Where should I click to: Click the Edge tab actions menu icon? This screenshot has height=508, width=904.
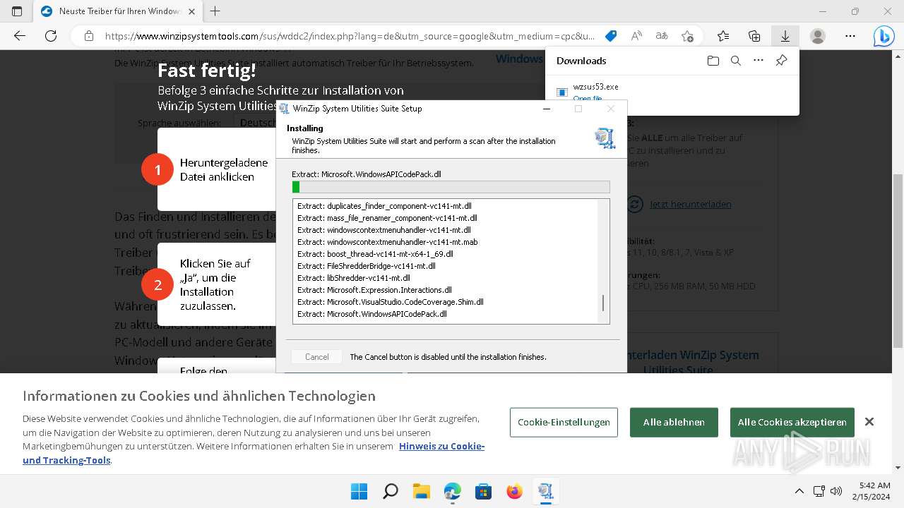pyautogui.click(x=17, y=11)
